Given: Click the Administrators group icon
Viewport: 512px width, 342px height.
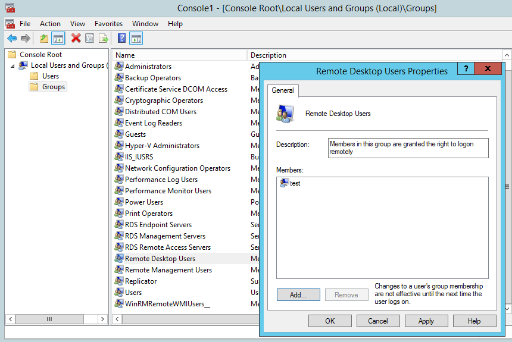Looking at the screenshot, I should pyautogui.click(x=119, y=66).
